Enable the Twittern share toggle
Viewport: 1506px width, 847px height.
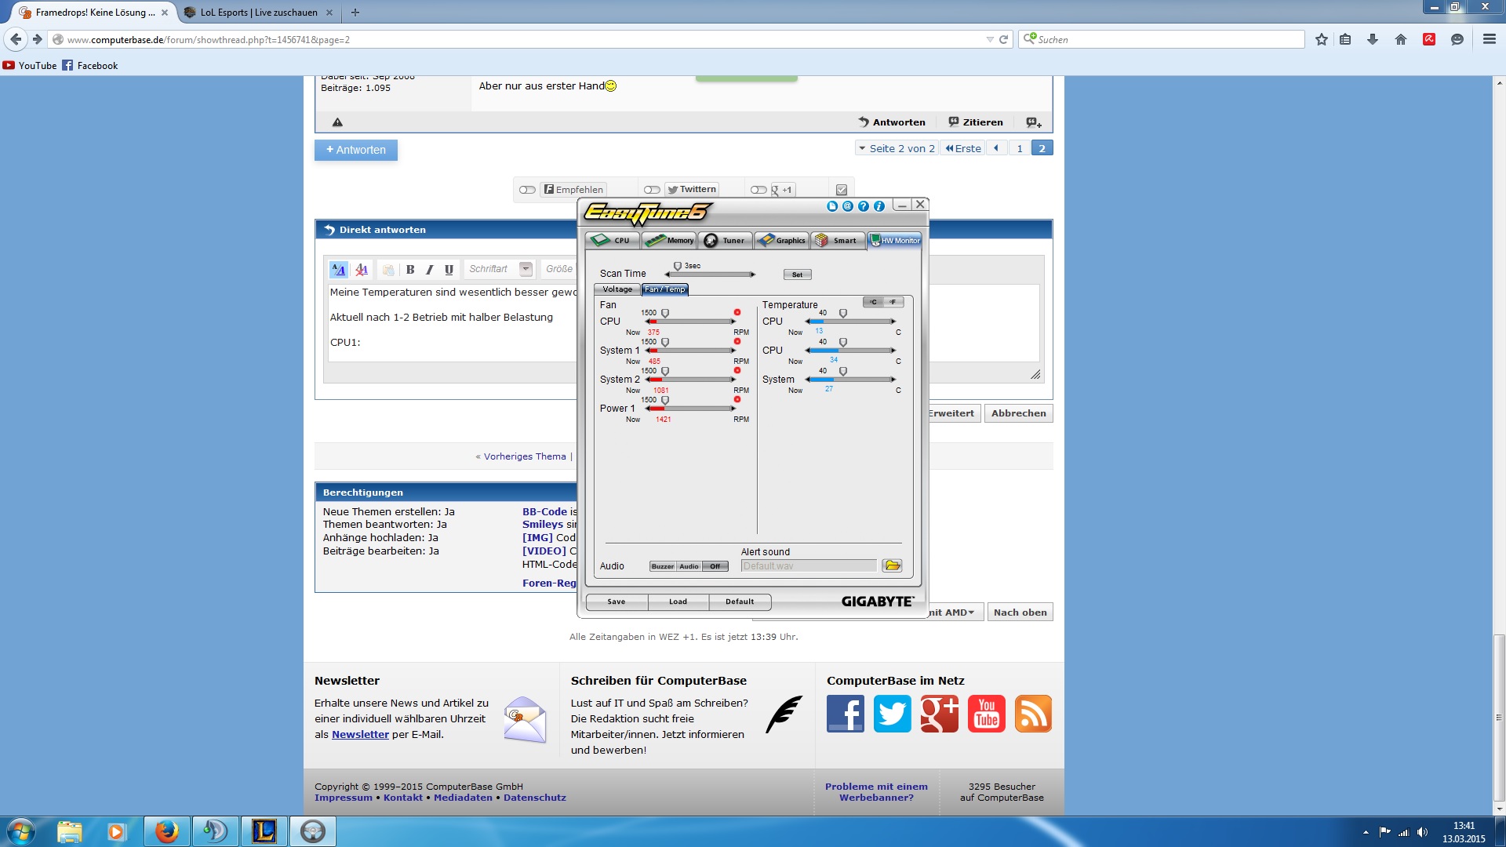click(652, 190)
